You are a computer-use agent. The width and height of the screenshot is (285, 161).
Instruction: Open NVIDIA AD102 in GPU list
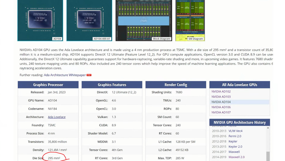click(221, 91)
